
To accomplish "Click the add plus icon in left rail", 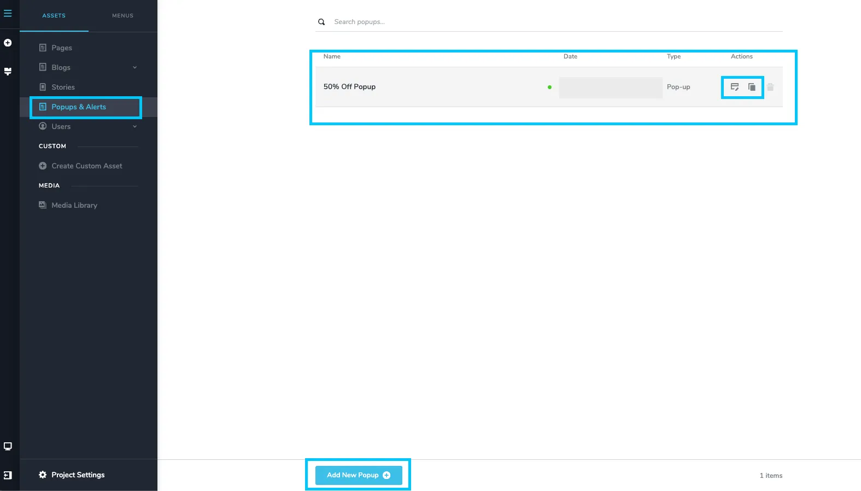I will (8, 43).
